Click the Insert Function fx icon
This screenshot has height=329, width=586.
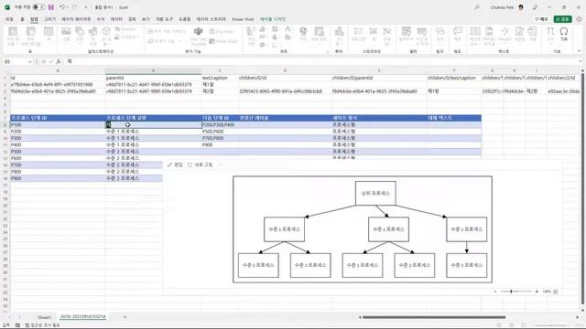click(x=59, y=61)
